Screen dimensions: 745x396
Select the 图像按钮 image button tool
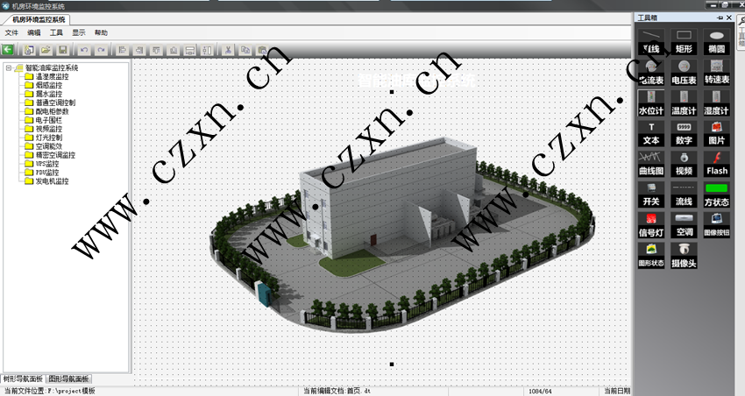[716, 225]
